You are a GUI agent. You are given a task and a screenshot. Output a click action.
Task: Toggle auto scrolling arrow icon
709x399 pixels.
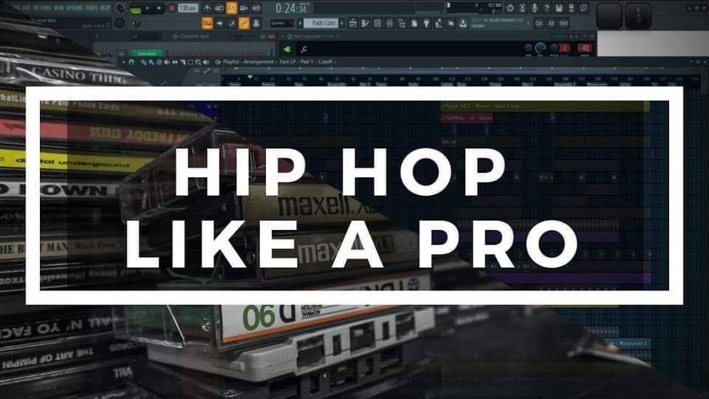pos(219,23)
